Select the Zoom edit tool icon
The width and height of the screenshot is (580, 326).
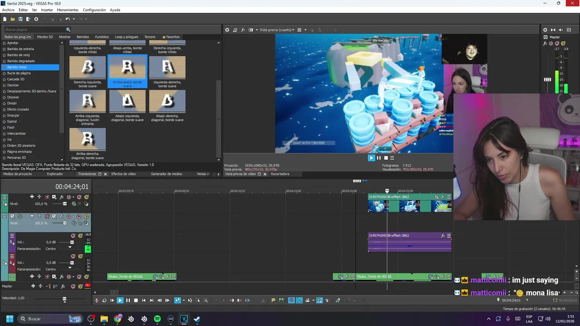[x=205, y=300]
